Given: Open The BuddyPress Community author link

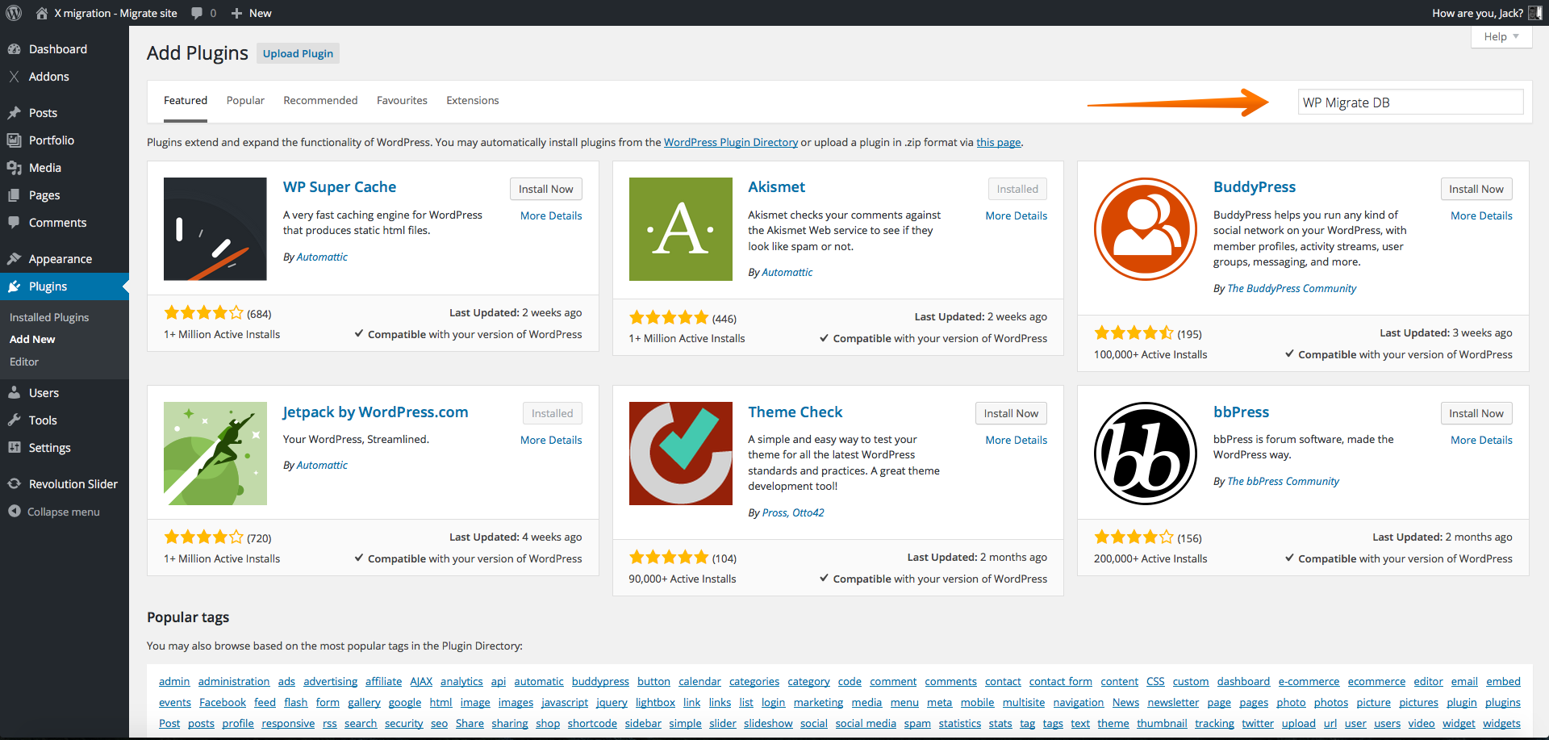Looking at the screenshot, I should tap(1292, 289).
